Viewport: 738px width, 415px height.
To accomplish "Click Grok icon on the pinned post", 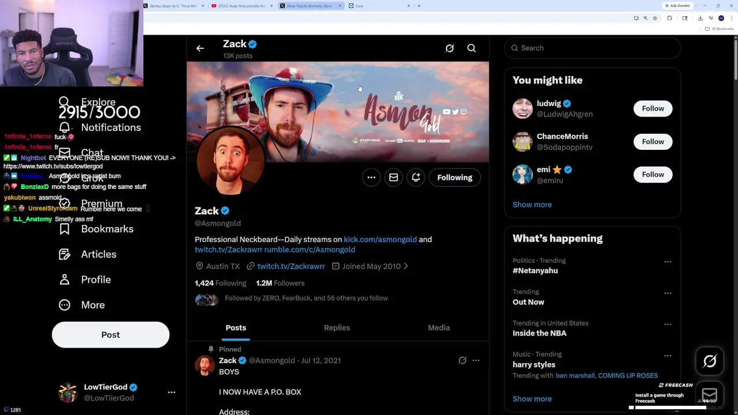I will click(462, 361).
